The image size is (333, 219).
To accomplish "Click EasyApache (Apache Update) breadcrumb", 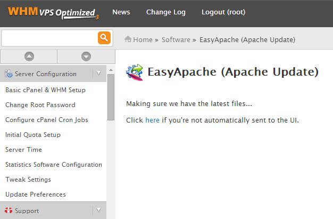I will coord(247,40).
